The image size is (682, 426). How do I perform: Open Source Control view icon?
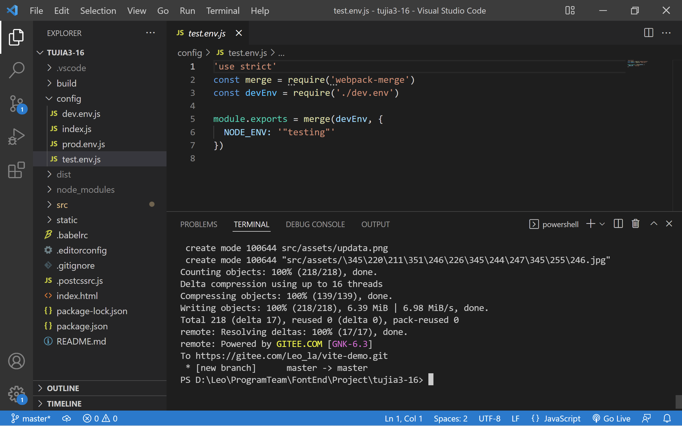tap(16, 103)
